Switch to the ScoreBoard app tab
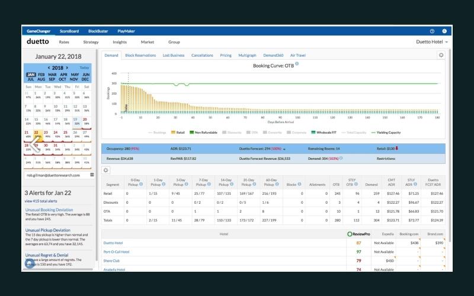This screenshot has width=474, height=296. point(69,31)
